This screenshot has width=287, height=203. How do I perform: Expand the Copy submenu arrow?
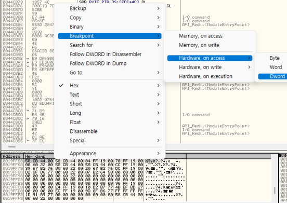coord(159,18)
